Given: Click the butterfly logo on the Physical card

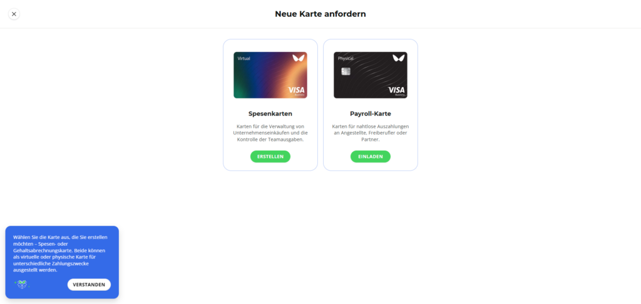Looking at the screenshot, I should (399, 58).
